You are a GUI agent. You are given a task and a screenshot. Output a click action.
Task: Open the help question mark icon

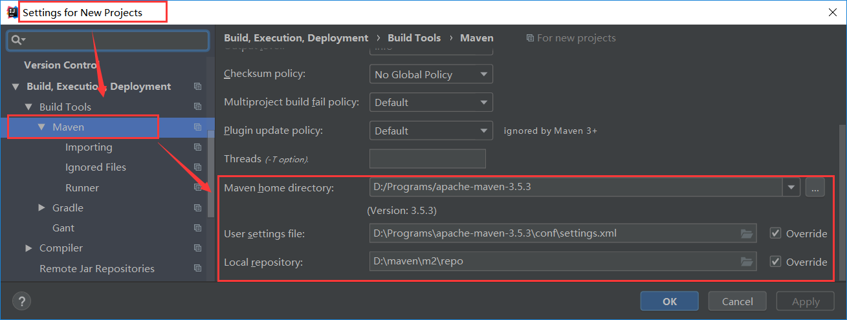pyautogui.click(x=21, y=301)
